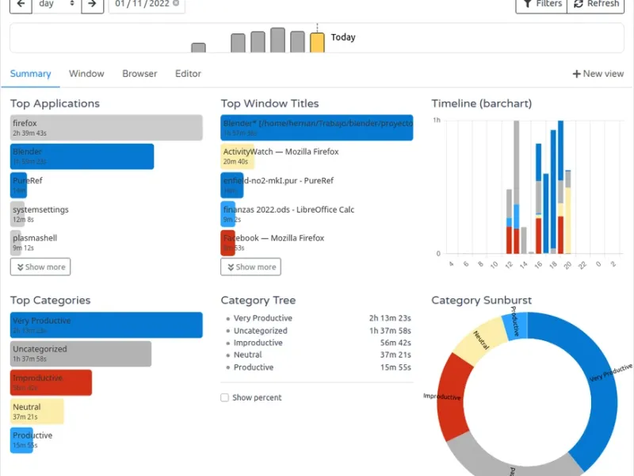Click the Uncategorized bar in Top Categories
634x476 pixels.
81,354
